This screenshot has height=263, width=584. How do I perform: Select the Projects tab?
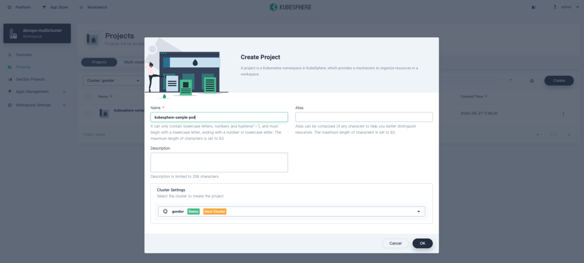tap(99, 62)
